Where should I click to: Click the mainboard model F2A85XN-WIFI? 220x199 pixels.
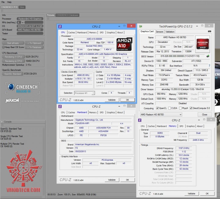coord(93,123)
